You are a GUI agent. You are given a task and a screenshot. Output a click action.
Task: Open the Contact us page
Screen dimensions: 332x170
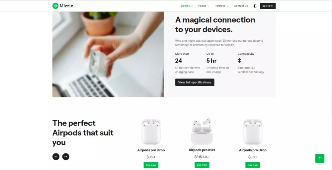point(241,6)
